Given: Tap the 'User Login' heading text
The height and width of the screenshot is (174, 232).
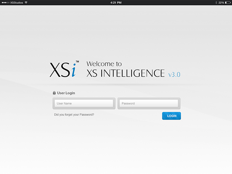Looking at the screenshot, I should pos(66,93).
